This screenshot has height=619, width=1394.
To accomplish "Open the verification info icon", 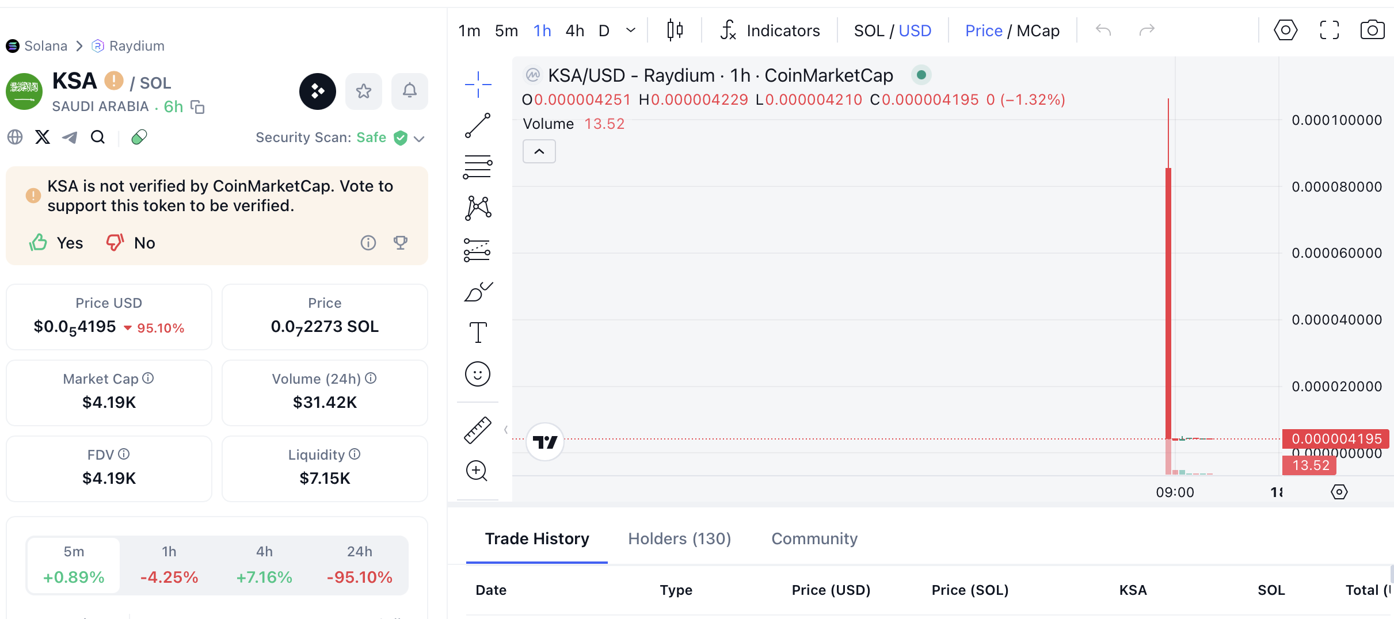I will [x=368, y=243].
